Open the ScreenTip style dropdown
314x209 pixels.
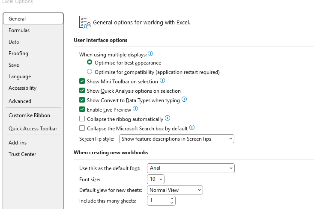(x=176, y=139)
